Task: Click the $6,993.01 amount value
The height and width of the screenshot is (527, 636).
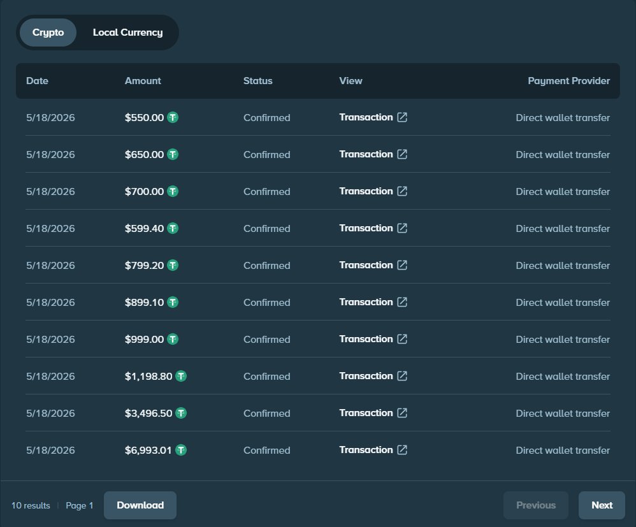Action: (x=148, y=450)
